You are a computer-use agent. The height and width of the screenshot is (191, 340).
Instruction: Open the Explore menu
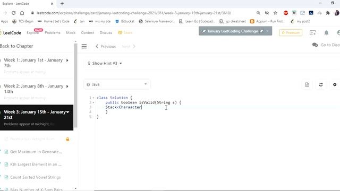pyautogui.click(x=33, y=33)
